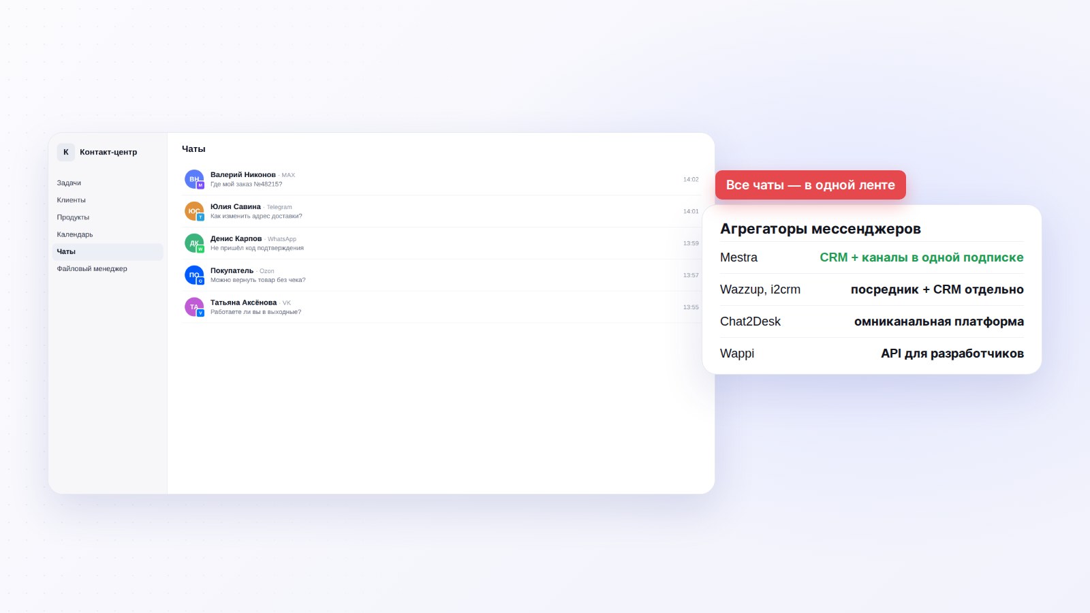Click Валерий Никонов's ВН avatar

pos(194,179)
